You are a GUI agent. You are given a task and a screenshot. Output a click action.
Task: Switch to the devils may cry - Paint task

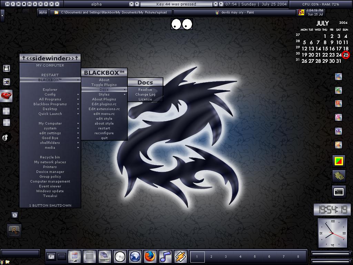click(234, 13)
